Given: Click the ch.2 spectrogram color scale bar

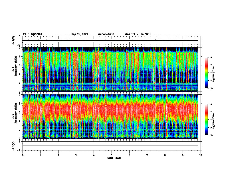Looking at the screenshot, I should (x=206, y=120).
